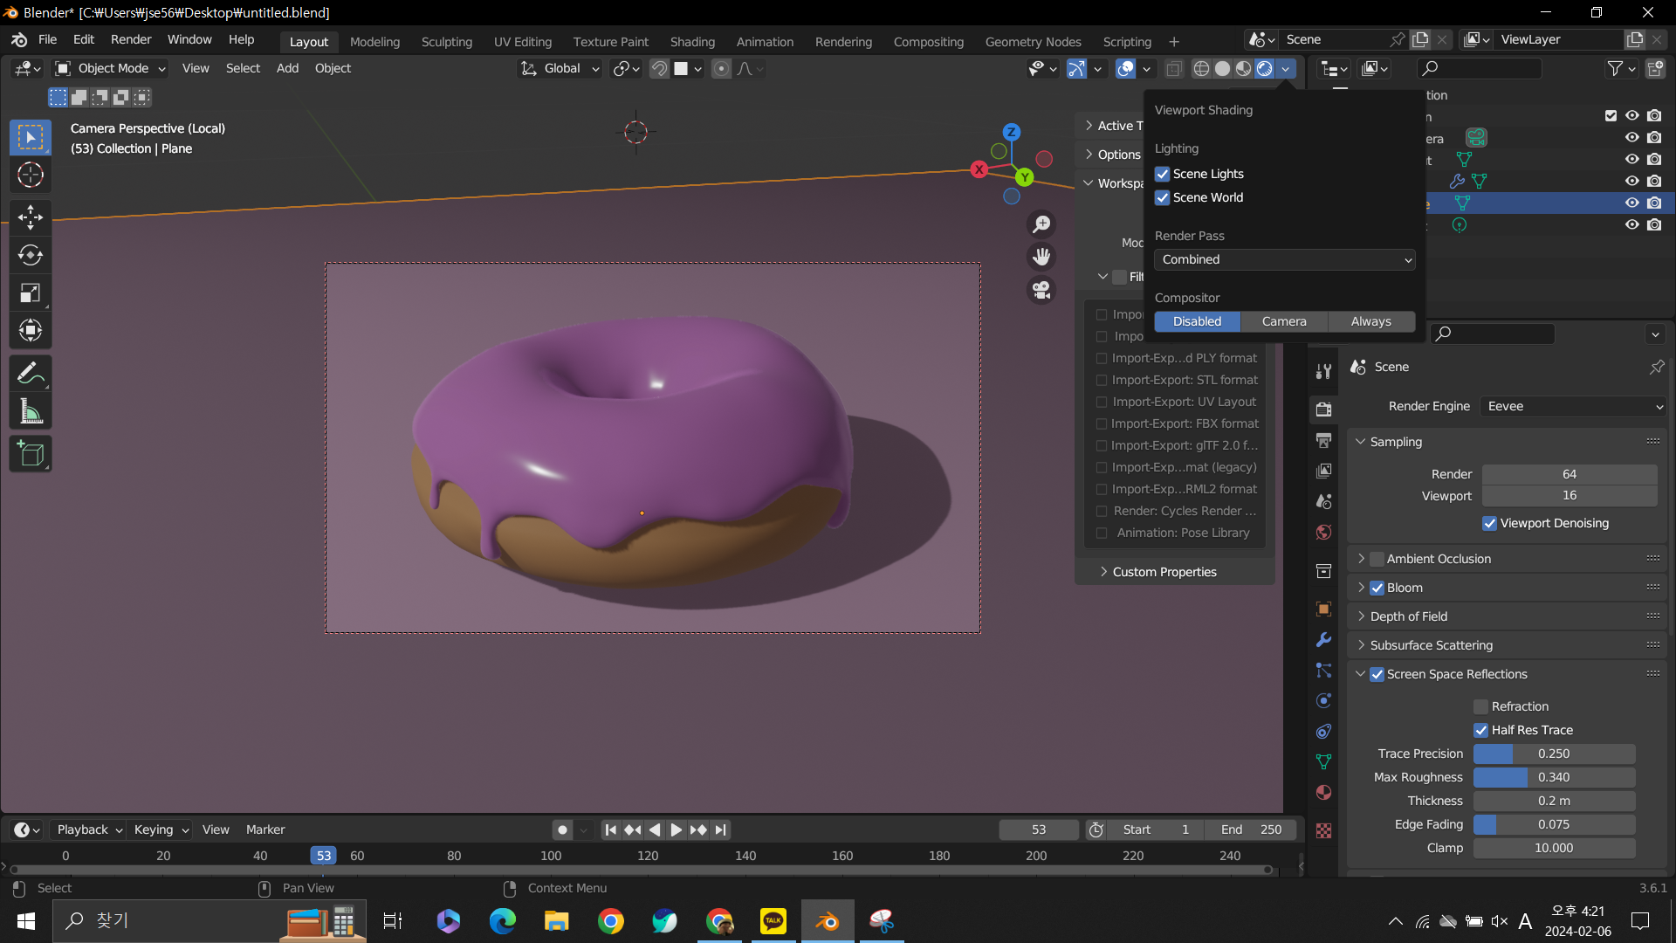
Task: Open the Physics properties tab
Action: pyautogui.click(x=1323, y=700)
